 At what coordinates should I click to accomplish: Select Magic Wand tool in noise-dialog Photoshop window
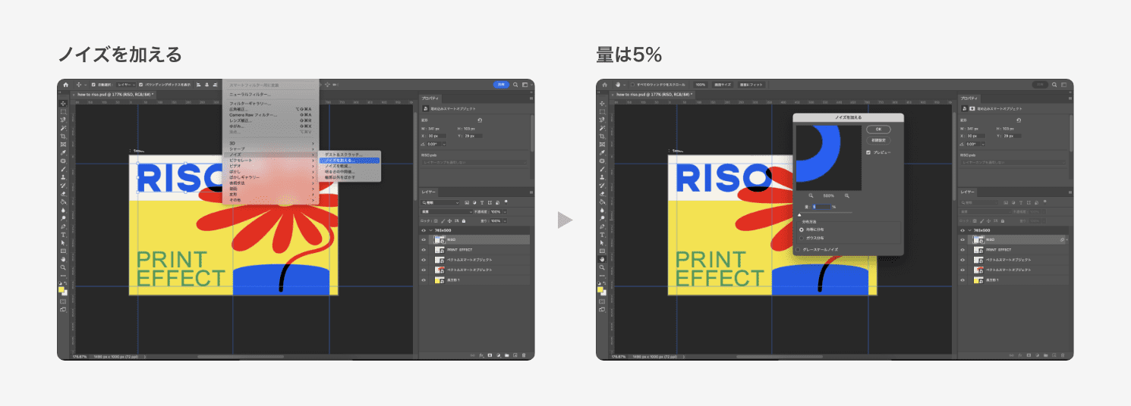tap(603, 128)
